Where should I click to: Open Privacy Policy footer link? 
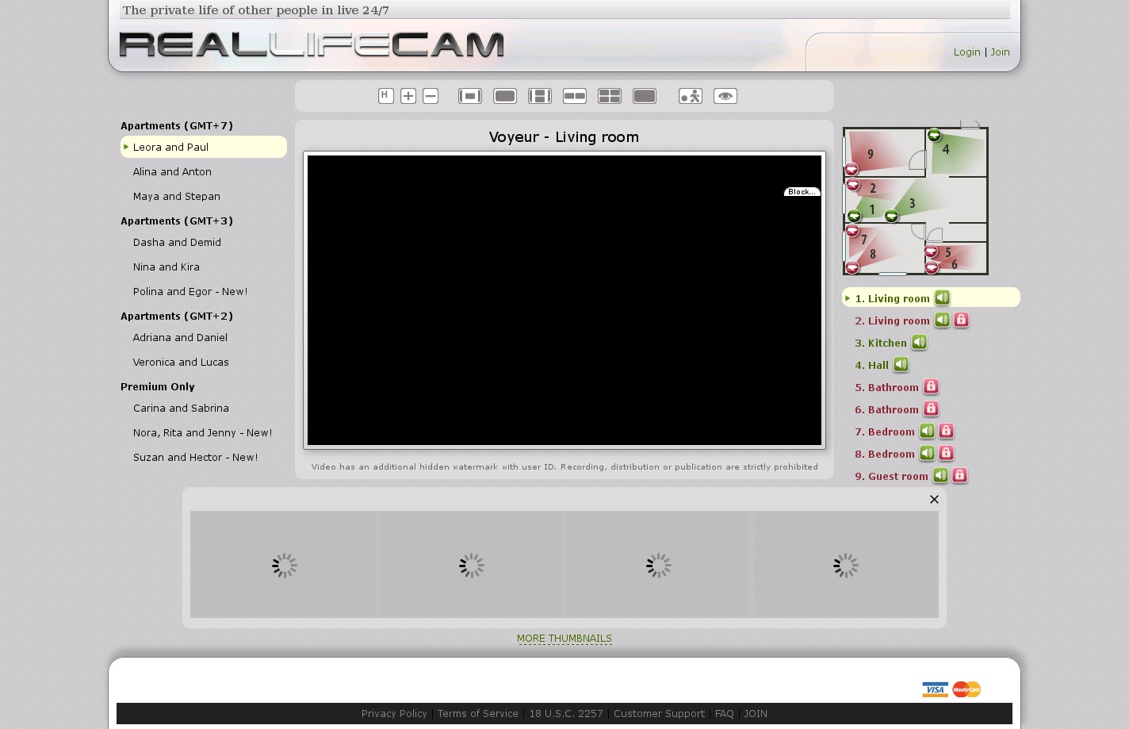[x=394, y=713]
